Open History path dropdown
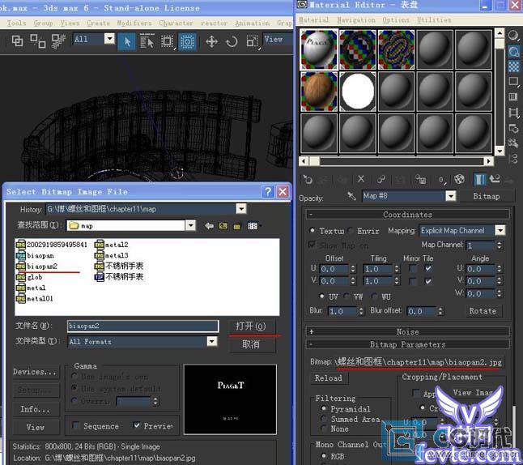This screenshot has width=523, height=465. pyautogui.click(x=241, y=209)
